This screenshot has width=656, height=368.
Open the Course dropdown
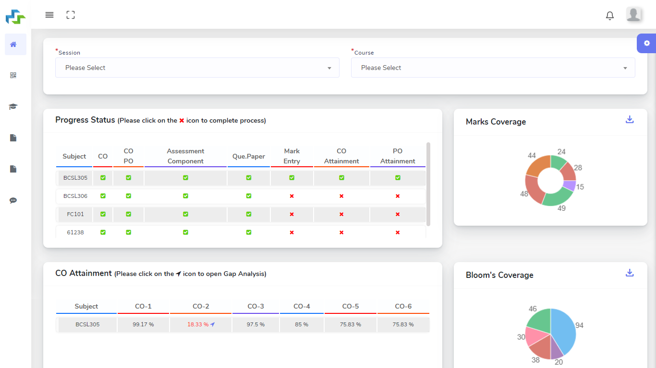[493, 68]
